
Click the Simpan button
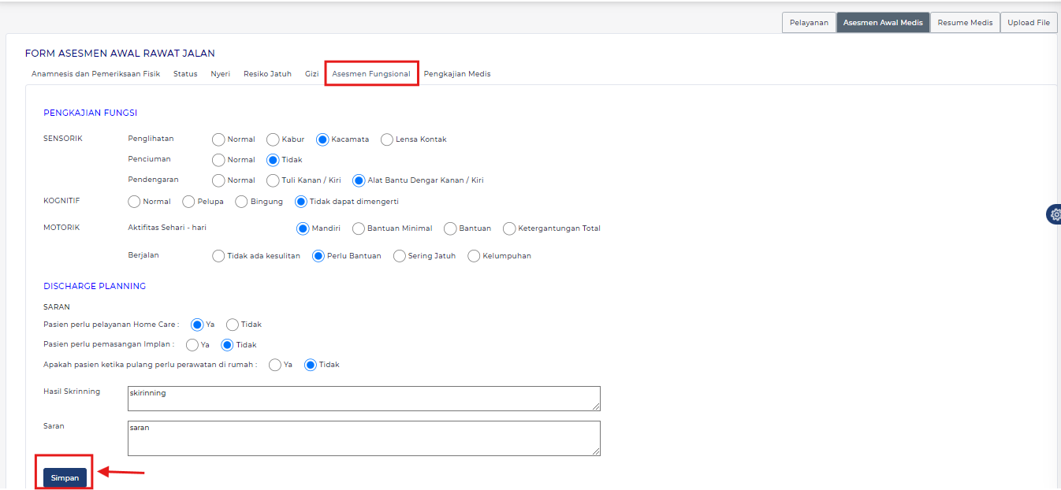(65, 477)
